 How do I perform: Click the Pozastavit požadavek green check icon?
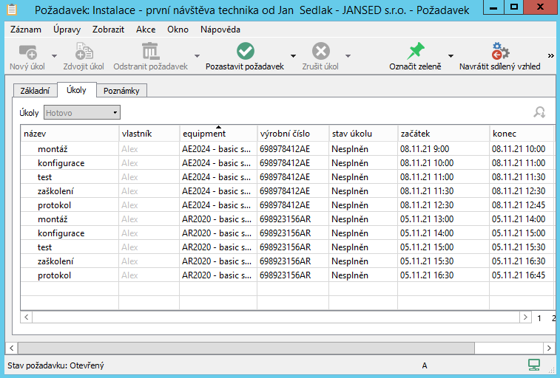pyautogui.click(x=245, y=52)
